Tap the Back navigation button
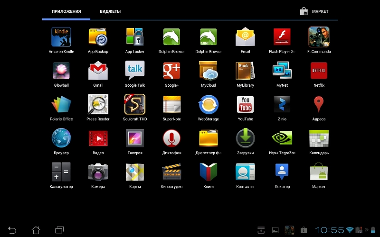The height and width of the screenshot is (237, 380). click(12, 230)
